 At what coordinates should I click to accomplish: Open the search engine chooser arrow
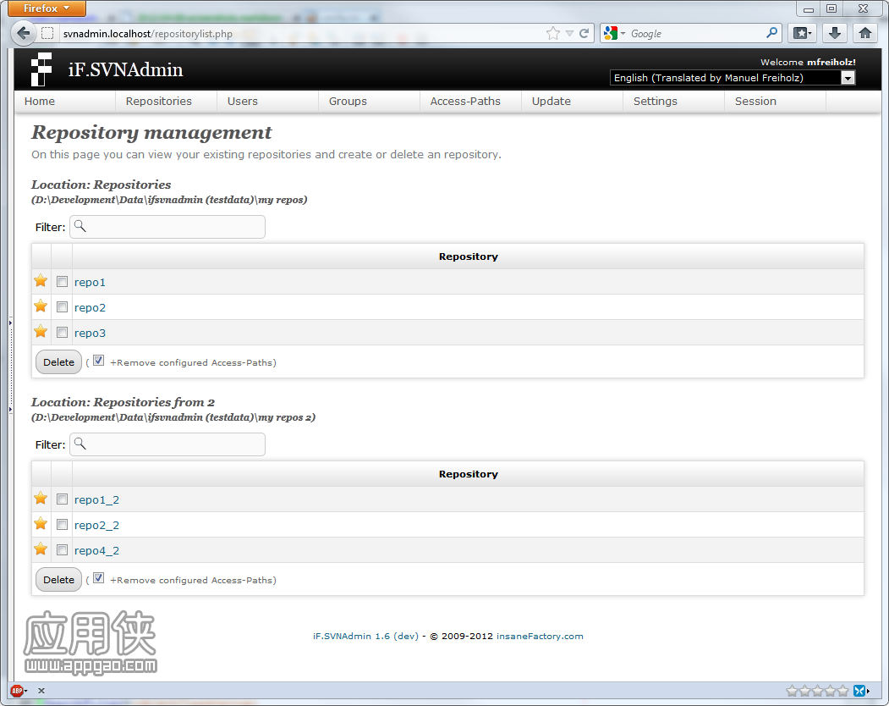[x=623, y=34]
